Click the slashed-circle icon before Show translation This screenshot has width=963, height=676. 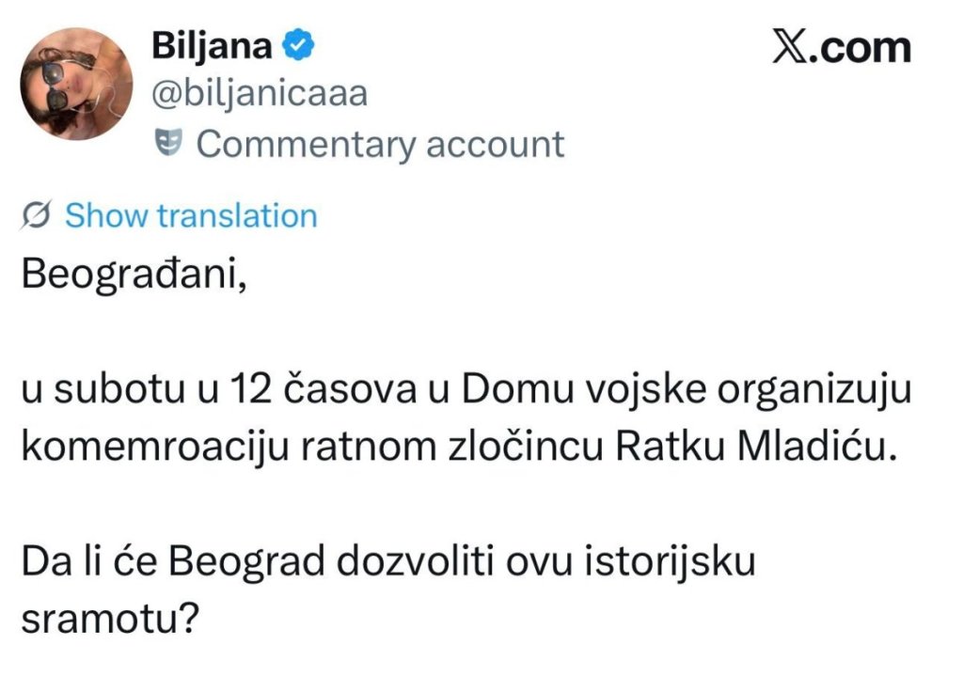pos(37,215)
